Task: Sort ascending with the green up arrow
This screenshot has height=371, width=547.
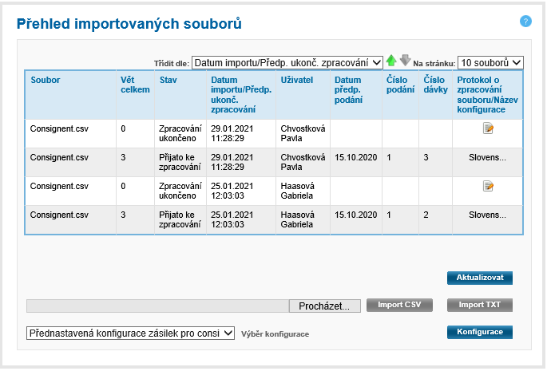Action: (x=391, y=61)
